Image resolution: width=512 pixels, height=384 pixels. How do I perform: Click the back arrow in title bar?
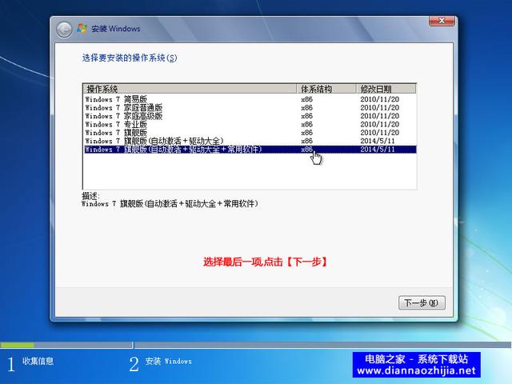tap(64, 30)
